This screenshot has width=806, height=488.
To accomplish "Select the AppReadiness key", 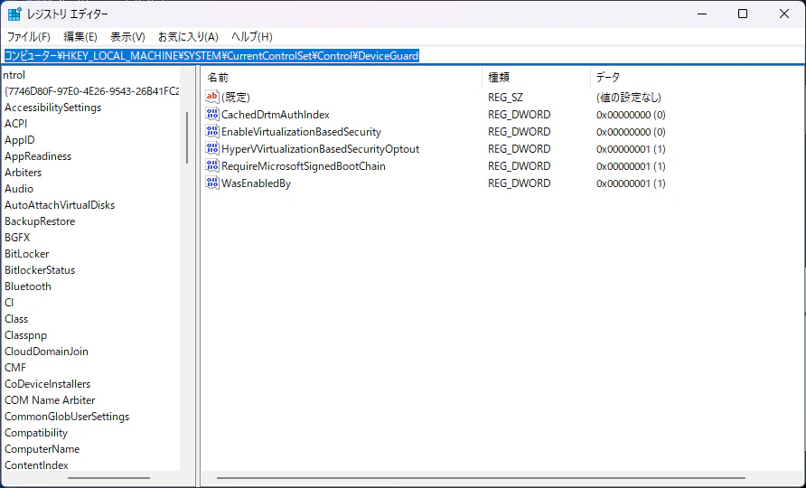I will 38,156.
